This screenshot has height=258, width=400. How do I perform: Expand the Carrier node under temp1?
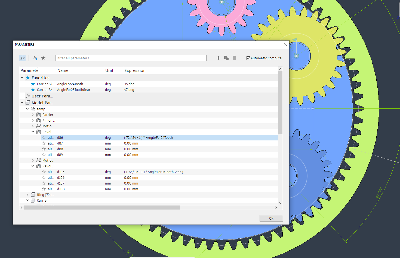(33, 115)
